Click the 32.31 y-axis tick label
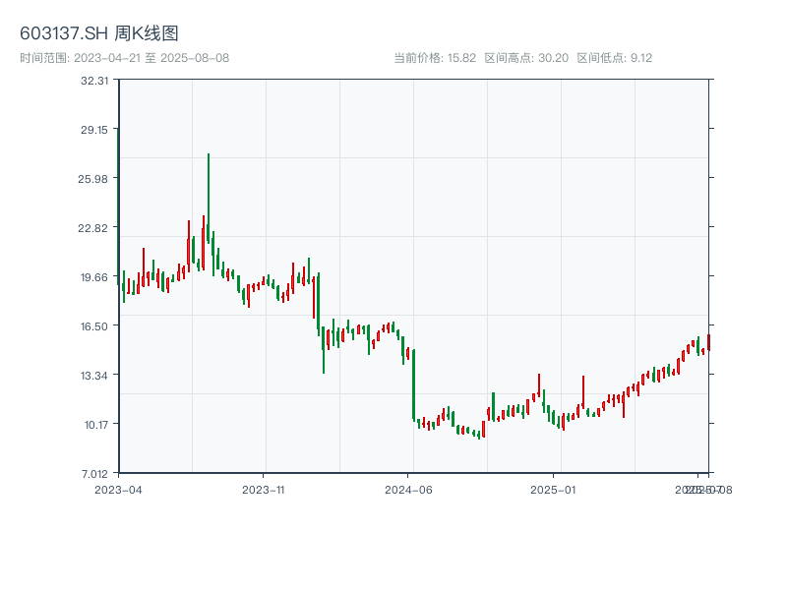 tap(94, 80)
